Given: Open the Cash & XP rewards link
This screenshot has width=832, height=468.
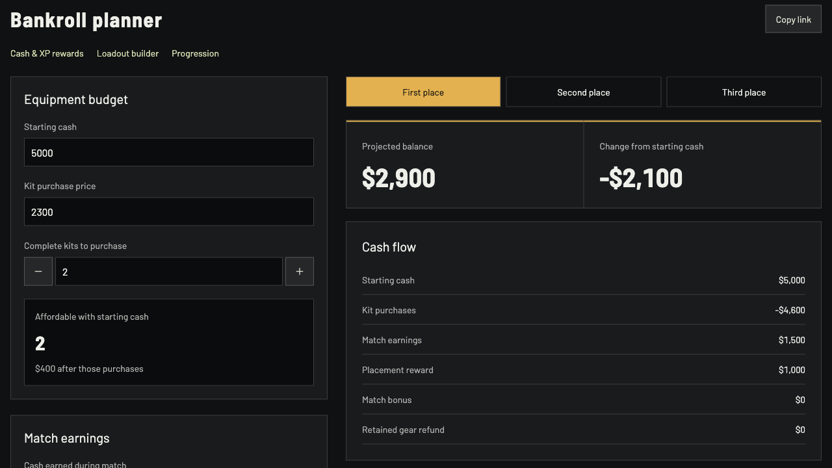Looking at the screenshot, I should (x=47, y=53).
